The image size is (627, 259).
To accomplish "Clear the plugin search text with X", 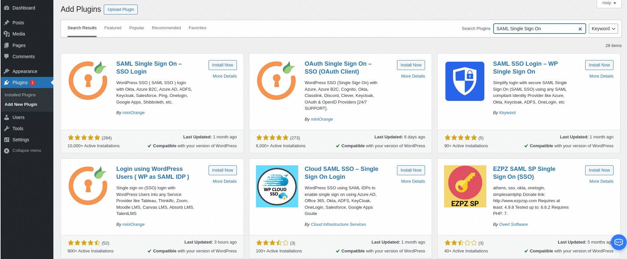I will point(580,29).
